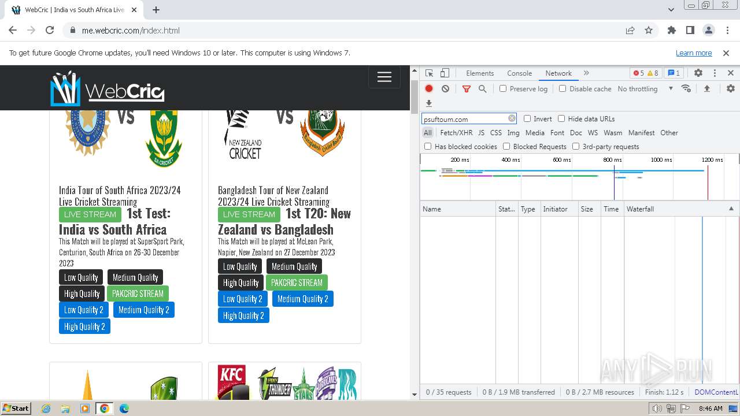Tick the Hide data URLs checkbox
Screen dimensions: 740x416
click(x=561, y=118)
